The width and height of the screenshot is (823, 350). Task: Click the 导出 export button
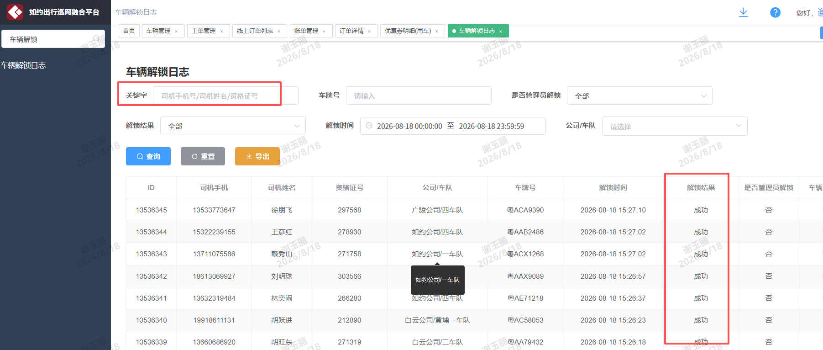[257, 156]
